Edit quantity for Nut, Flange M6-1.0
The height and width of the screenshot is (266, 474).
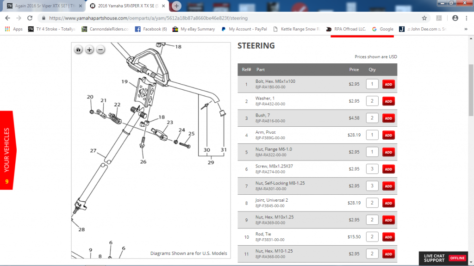pos(372,152)
